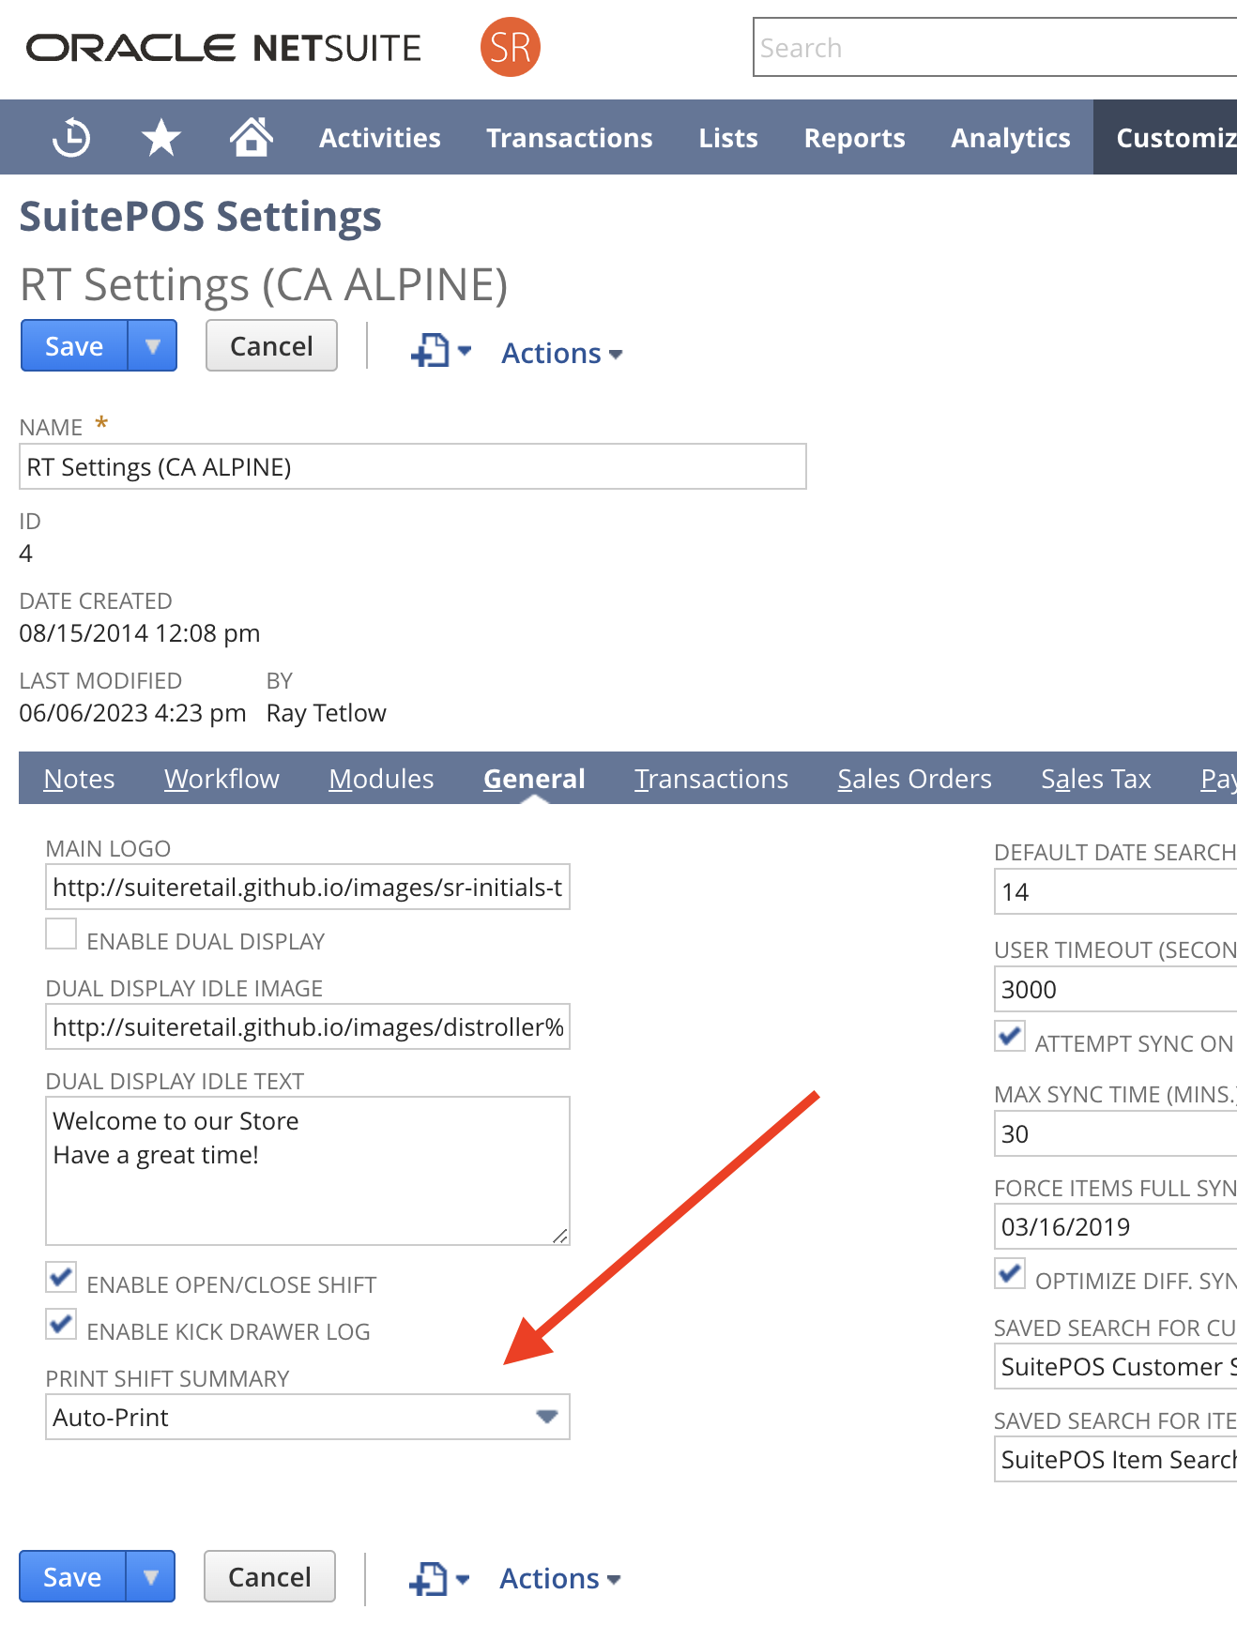Switch to the Modules subtab
The image size is (1237, 1640).
381,779
